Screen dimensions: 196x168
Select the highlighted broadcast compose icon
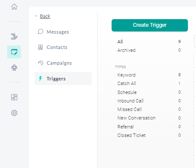[x=14, y=52]
